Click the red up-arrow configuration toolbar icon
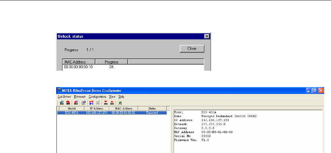 [112, 103]
